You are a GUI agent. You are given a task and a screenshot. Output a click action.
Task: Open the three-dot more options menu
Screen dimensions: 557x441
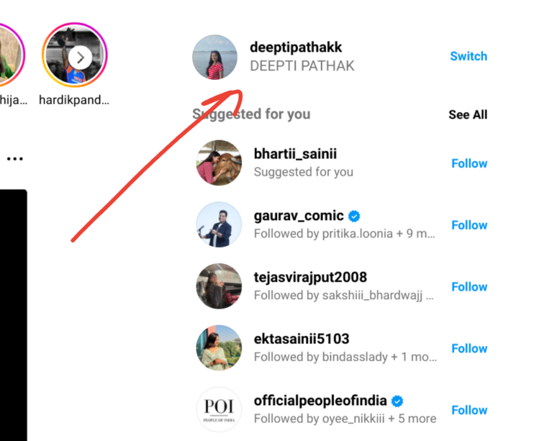coord(15,158)
